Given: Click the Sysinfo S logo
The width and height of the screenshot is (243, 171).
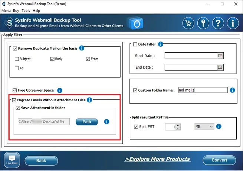Looking at the screenshot, I should click(x=9, y=23).
